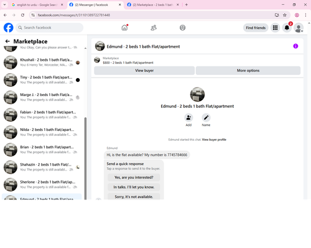311x248 pixels.
Task: Open the Nilda conversation
Action: tap(42, 132)
